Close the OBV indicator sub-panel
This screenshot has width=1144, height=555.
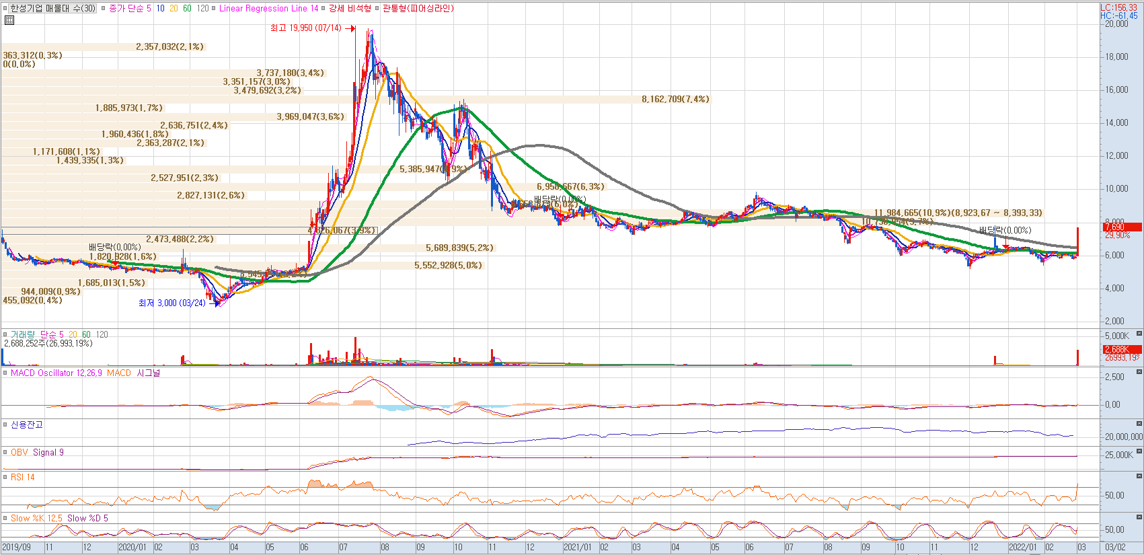(1139, 451)
